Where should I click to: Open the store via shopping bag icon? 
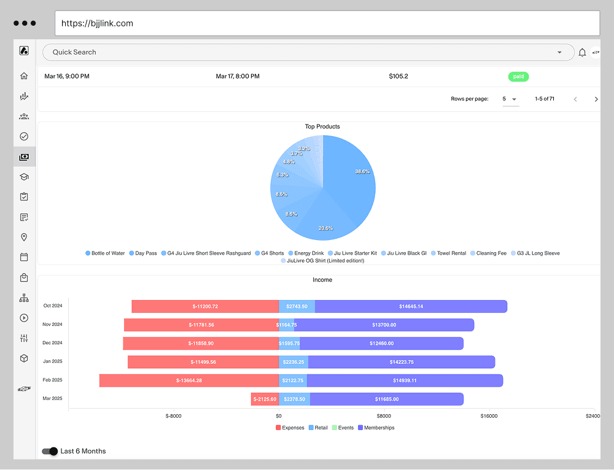24,277
